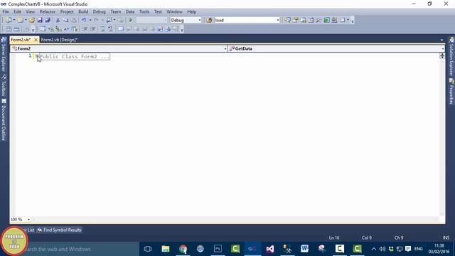Open the Debug menu
The image size is (455, 256).
point(99,11)
